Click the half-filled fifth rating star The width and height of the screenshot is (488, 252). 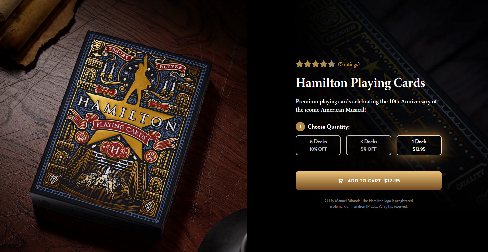point(331,64)
